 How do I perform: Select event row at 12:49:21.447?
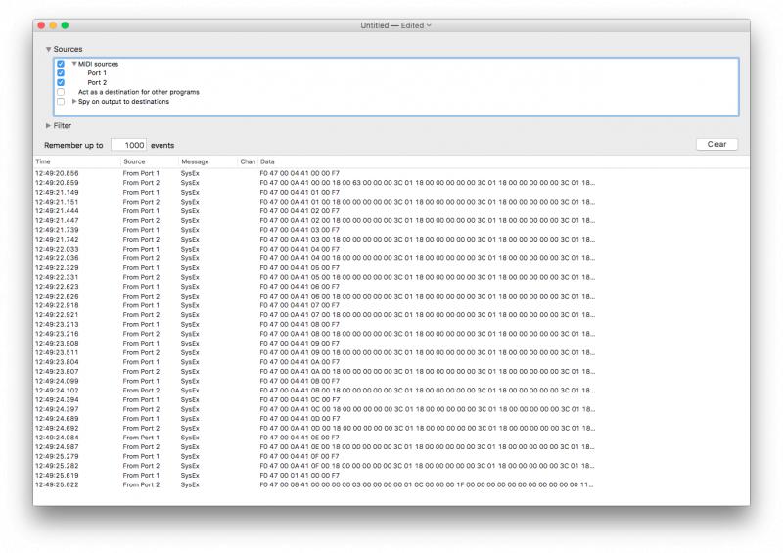tap(391, 221)
